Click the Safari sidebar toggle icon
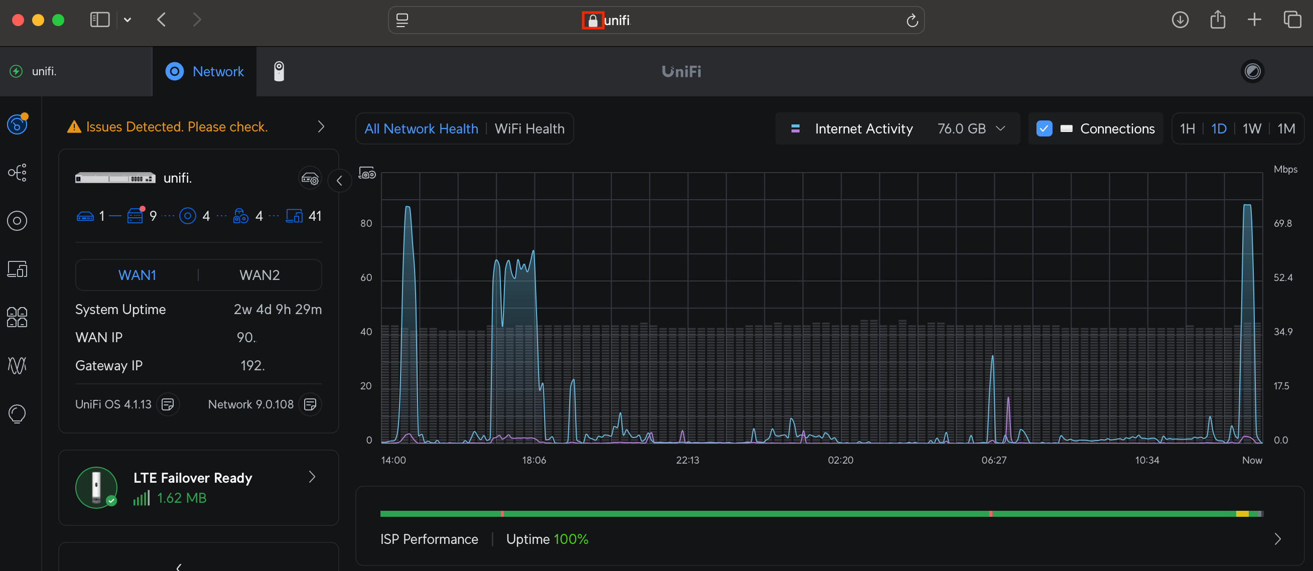 [x=100, y=20]
